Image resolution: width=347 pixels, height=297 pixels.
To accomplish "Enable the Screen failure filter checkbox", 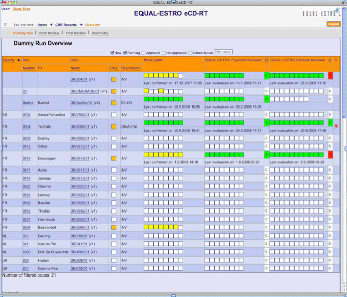I will point(190,53).
